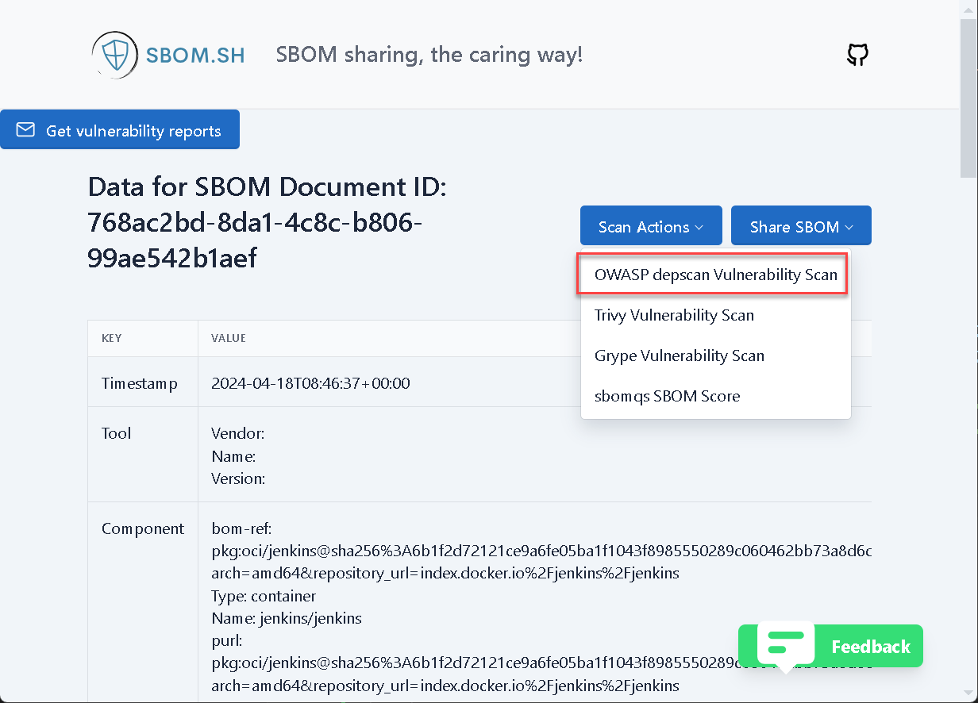Select sbomqs SBOM Score entry
The height and width of the screenshot is (703, 978).
(667, 396)
